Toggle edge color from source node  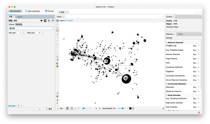click(x=75, y=108)
